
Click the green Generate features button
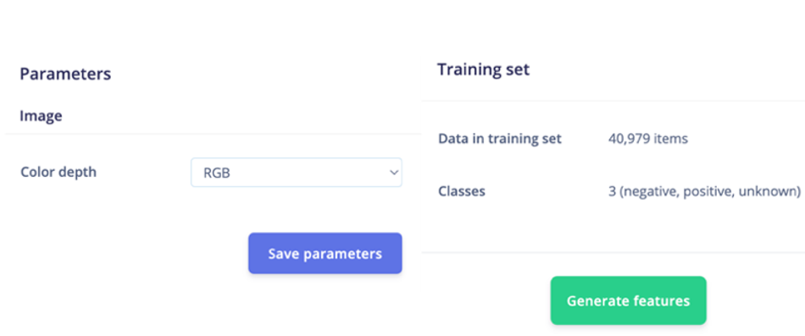click(629, 300)
